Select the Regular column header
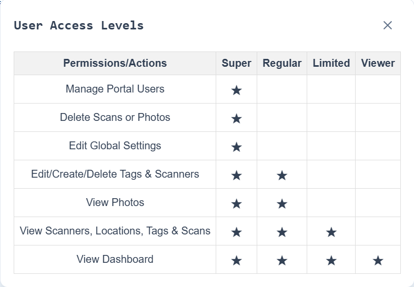Image resolution: width=414 pixels, height=287 pixels. (x=282, y=63)
